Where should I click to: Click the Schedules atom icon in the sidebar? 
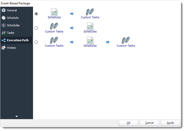coord(4,25)
